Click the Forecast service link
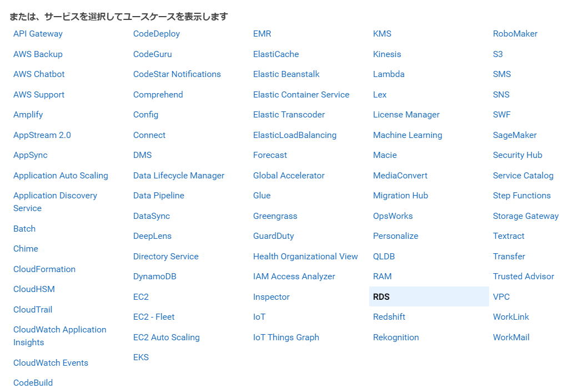Image resolution: width=573 pixels, height=389 pixels. point(270,155)
